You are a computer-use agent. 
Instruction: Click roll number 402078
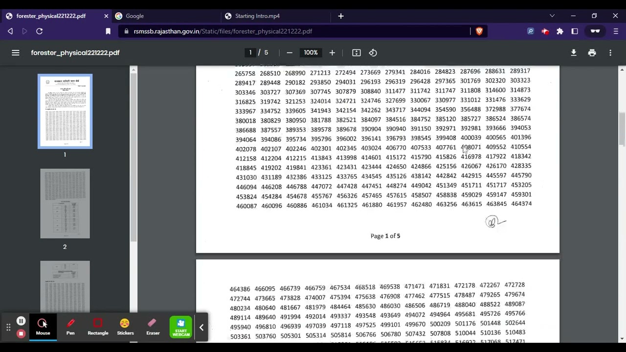click(x=246, y=149)
